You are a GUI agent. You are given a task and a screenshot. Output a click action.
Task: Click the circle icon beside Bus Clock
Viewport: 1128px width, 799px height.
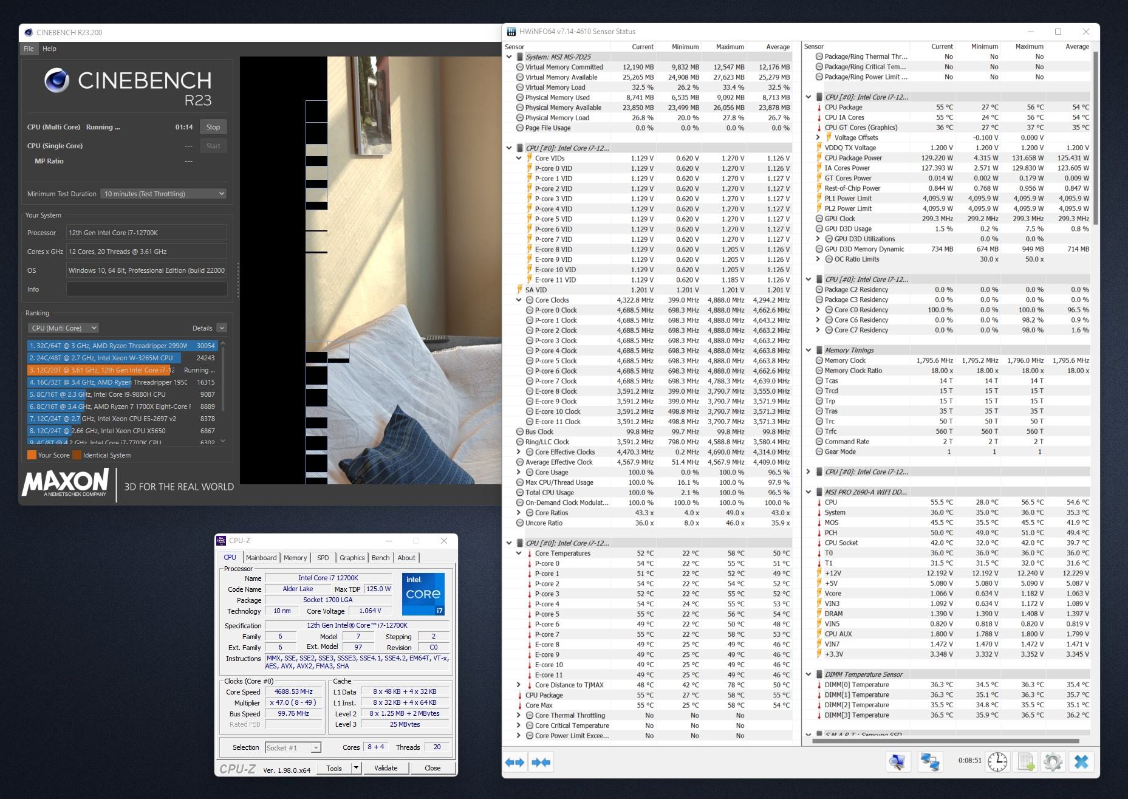coord(520,431)
